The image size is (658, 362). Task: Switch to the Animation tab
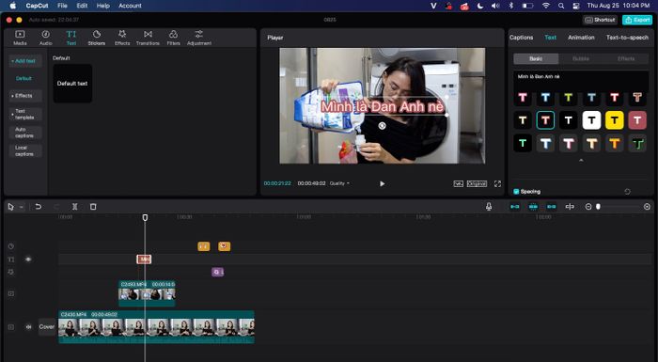pos(581,38)
